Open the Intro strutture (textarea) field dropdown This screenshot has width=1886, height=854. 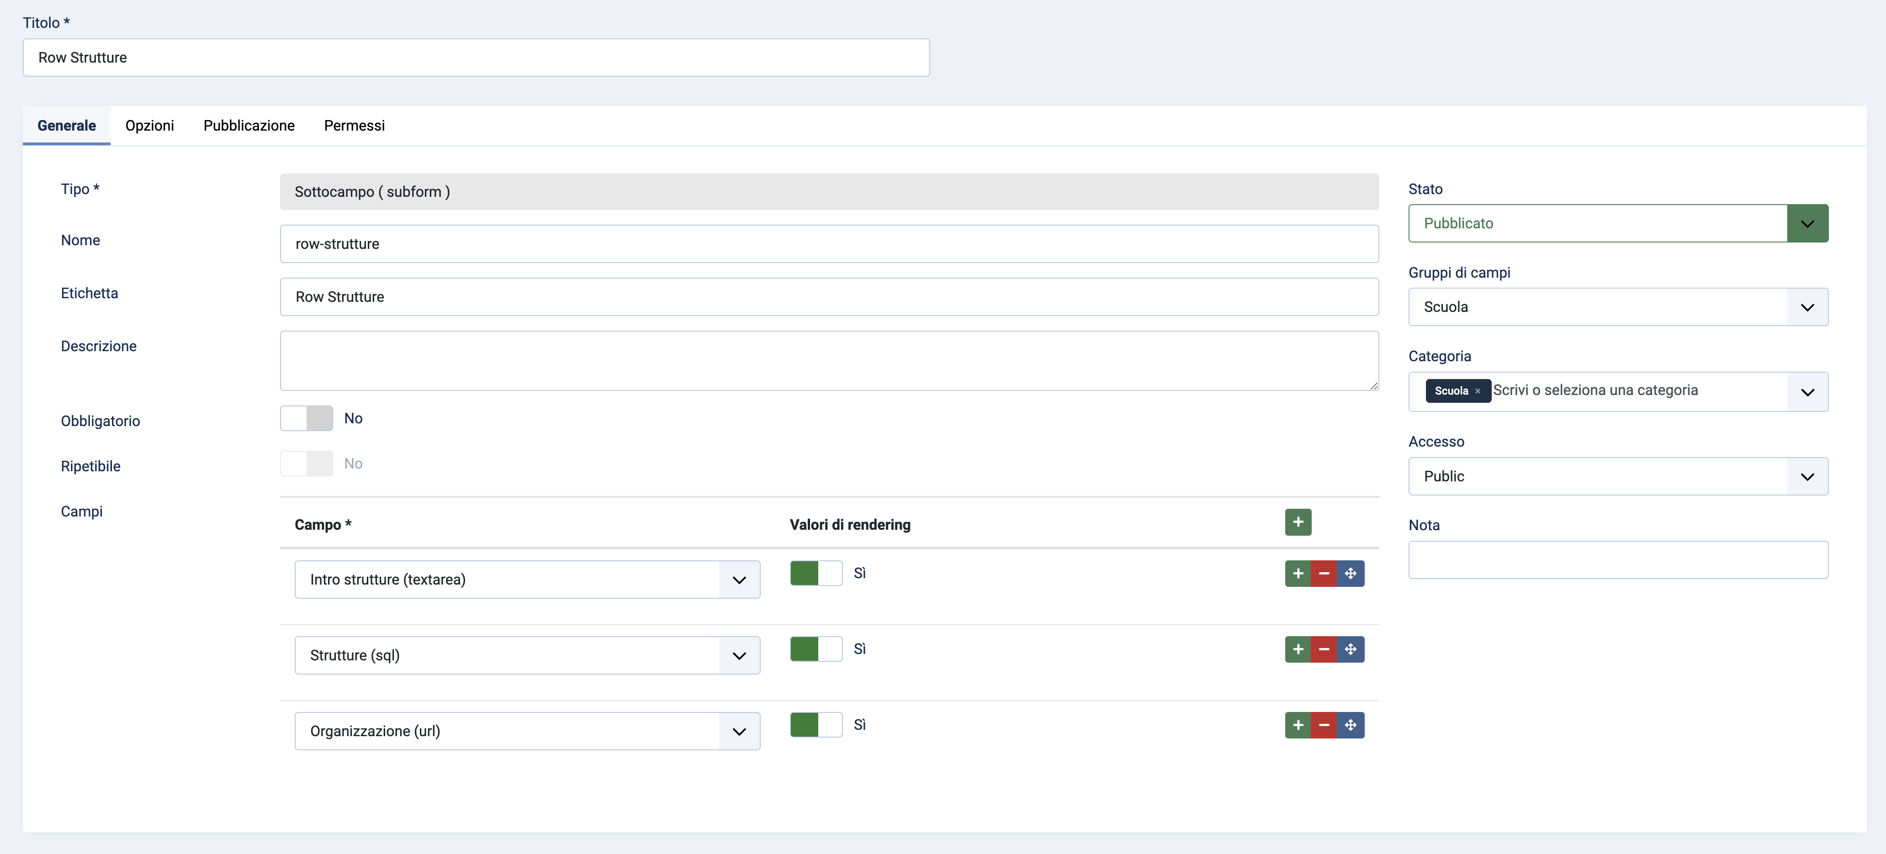pyautogui.click(x=527, y=580)
